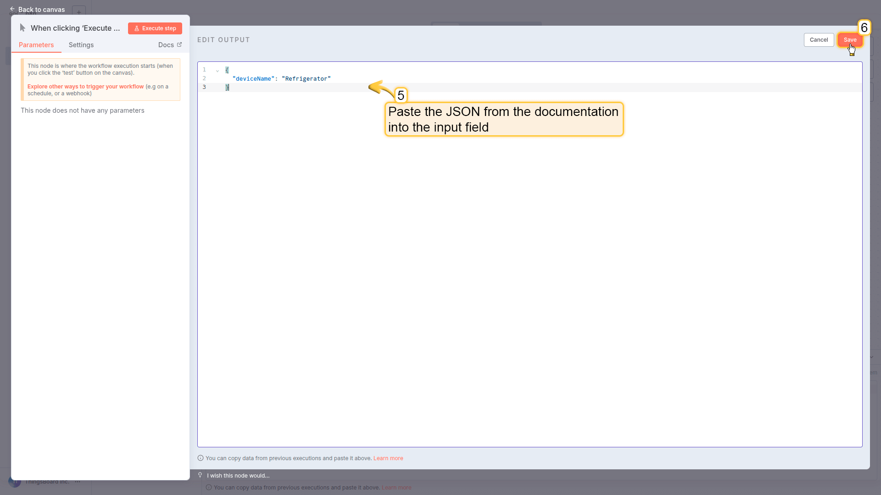
Task: Open Docs via the external link icon
Action: pos(179,44)
